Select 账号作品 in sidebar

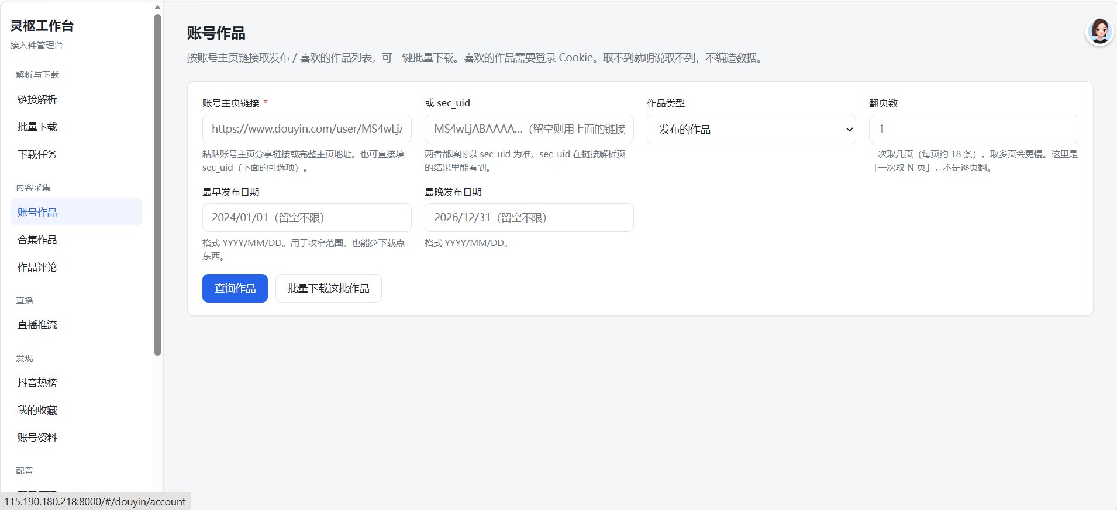(x=76, y=212)
